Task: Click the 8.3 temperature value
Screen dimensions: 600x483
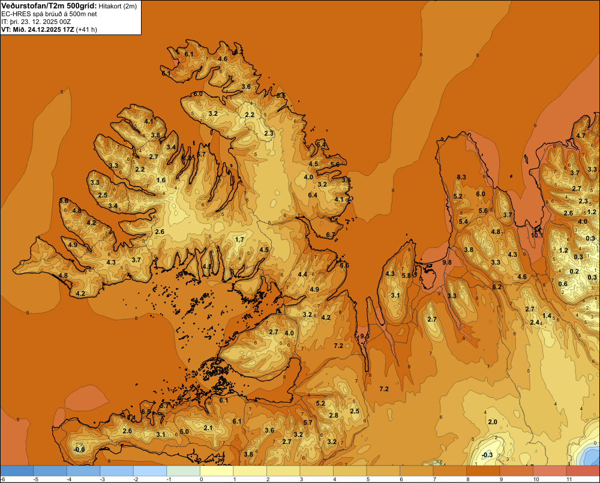Action: 461,177
